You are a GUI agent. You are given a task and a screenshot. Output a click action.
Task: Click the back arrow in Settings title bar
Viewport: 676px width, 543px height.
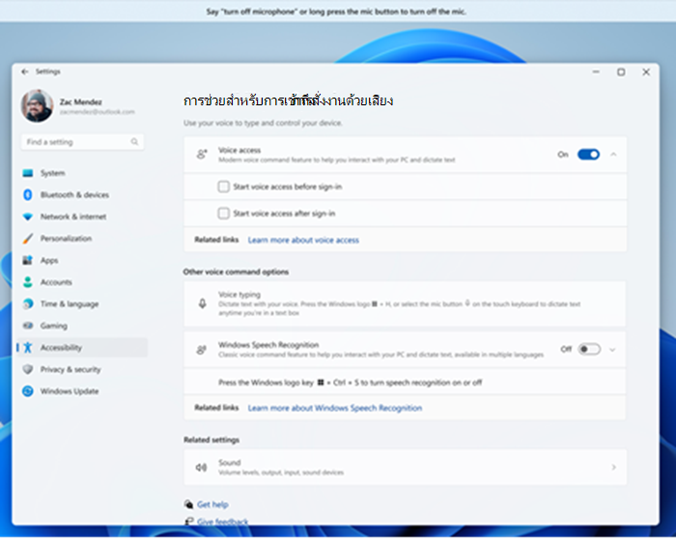pyautogui.click(x=24, y=71)
